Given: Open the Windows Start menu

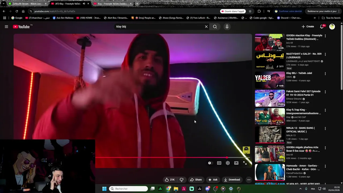Looking at the screenshot, I should click(104, 189).
